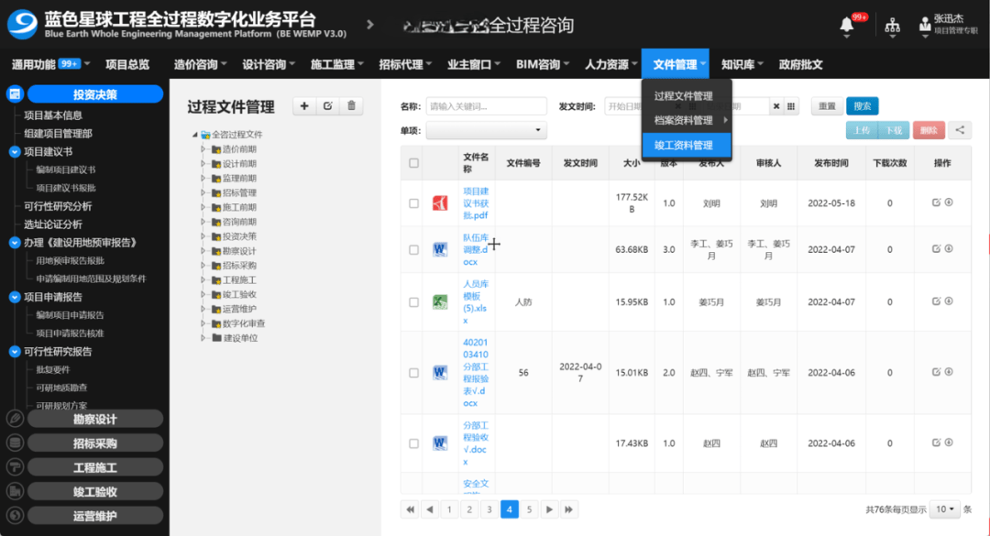This screenshot has width=990, height=536.
Task: Open calendar grid icon for end date
Action: (792, 106)
